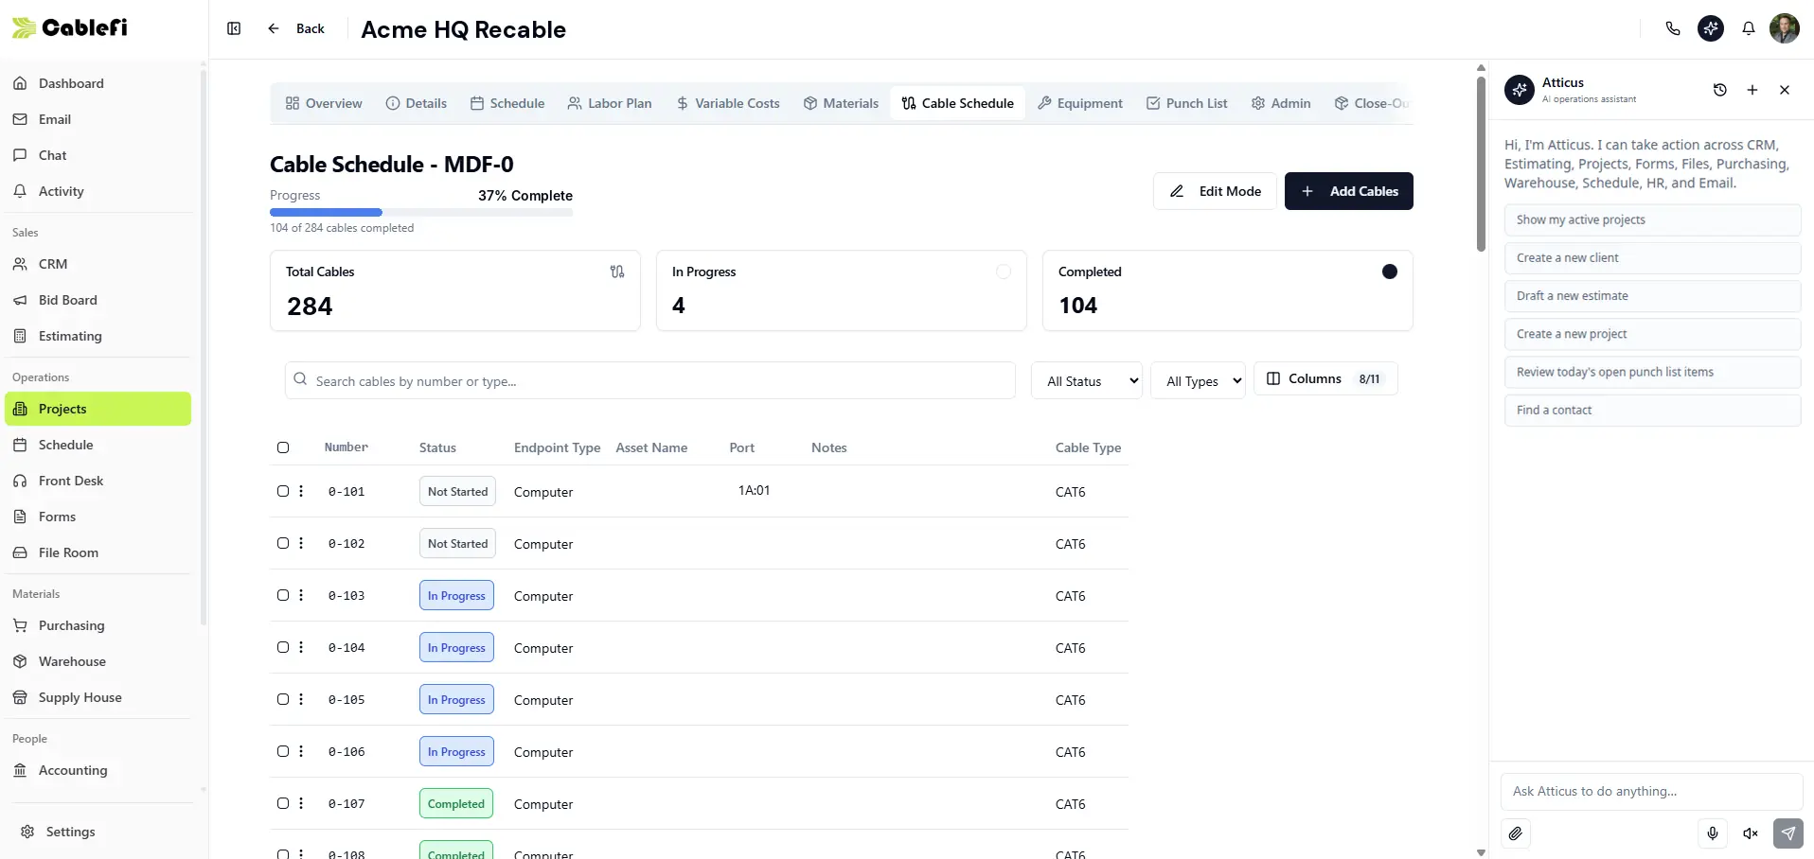
Task: Mute the Atticus speaker icon
Action: tap(1751, 833)
